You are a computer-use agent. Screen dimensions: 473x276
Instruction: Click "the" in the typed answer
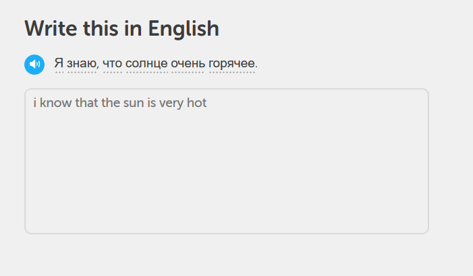point(111,104)
